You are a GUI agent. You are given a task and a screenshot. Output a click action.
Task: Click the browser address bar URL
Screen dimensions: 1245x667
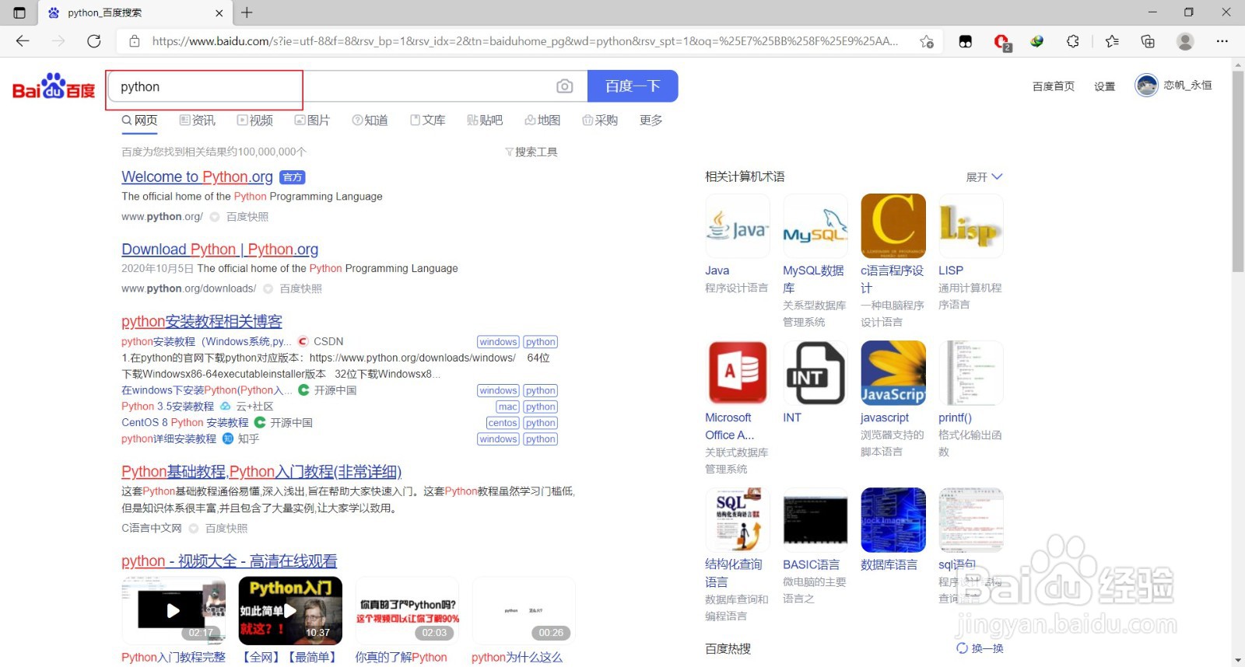(525, 41)
